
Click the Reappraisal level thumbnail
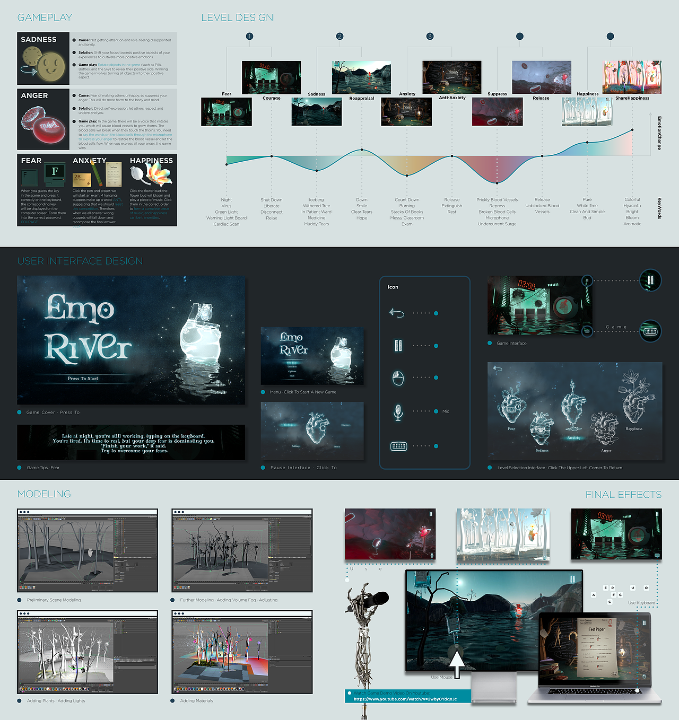(362, 77)
